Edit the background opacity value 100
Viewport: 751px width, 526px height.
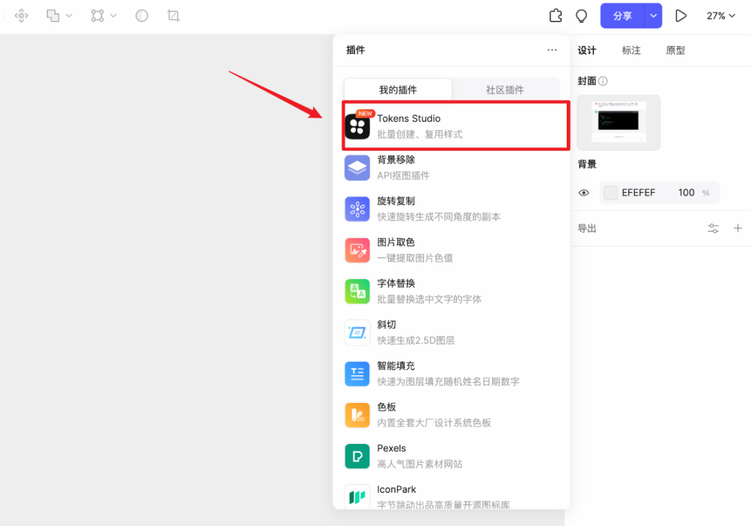pos(686,193)
